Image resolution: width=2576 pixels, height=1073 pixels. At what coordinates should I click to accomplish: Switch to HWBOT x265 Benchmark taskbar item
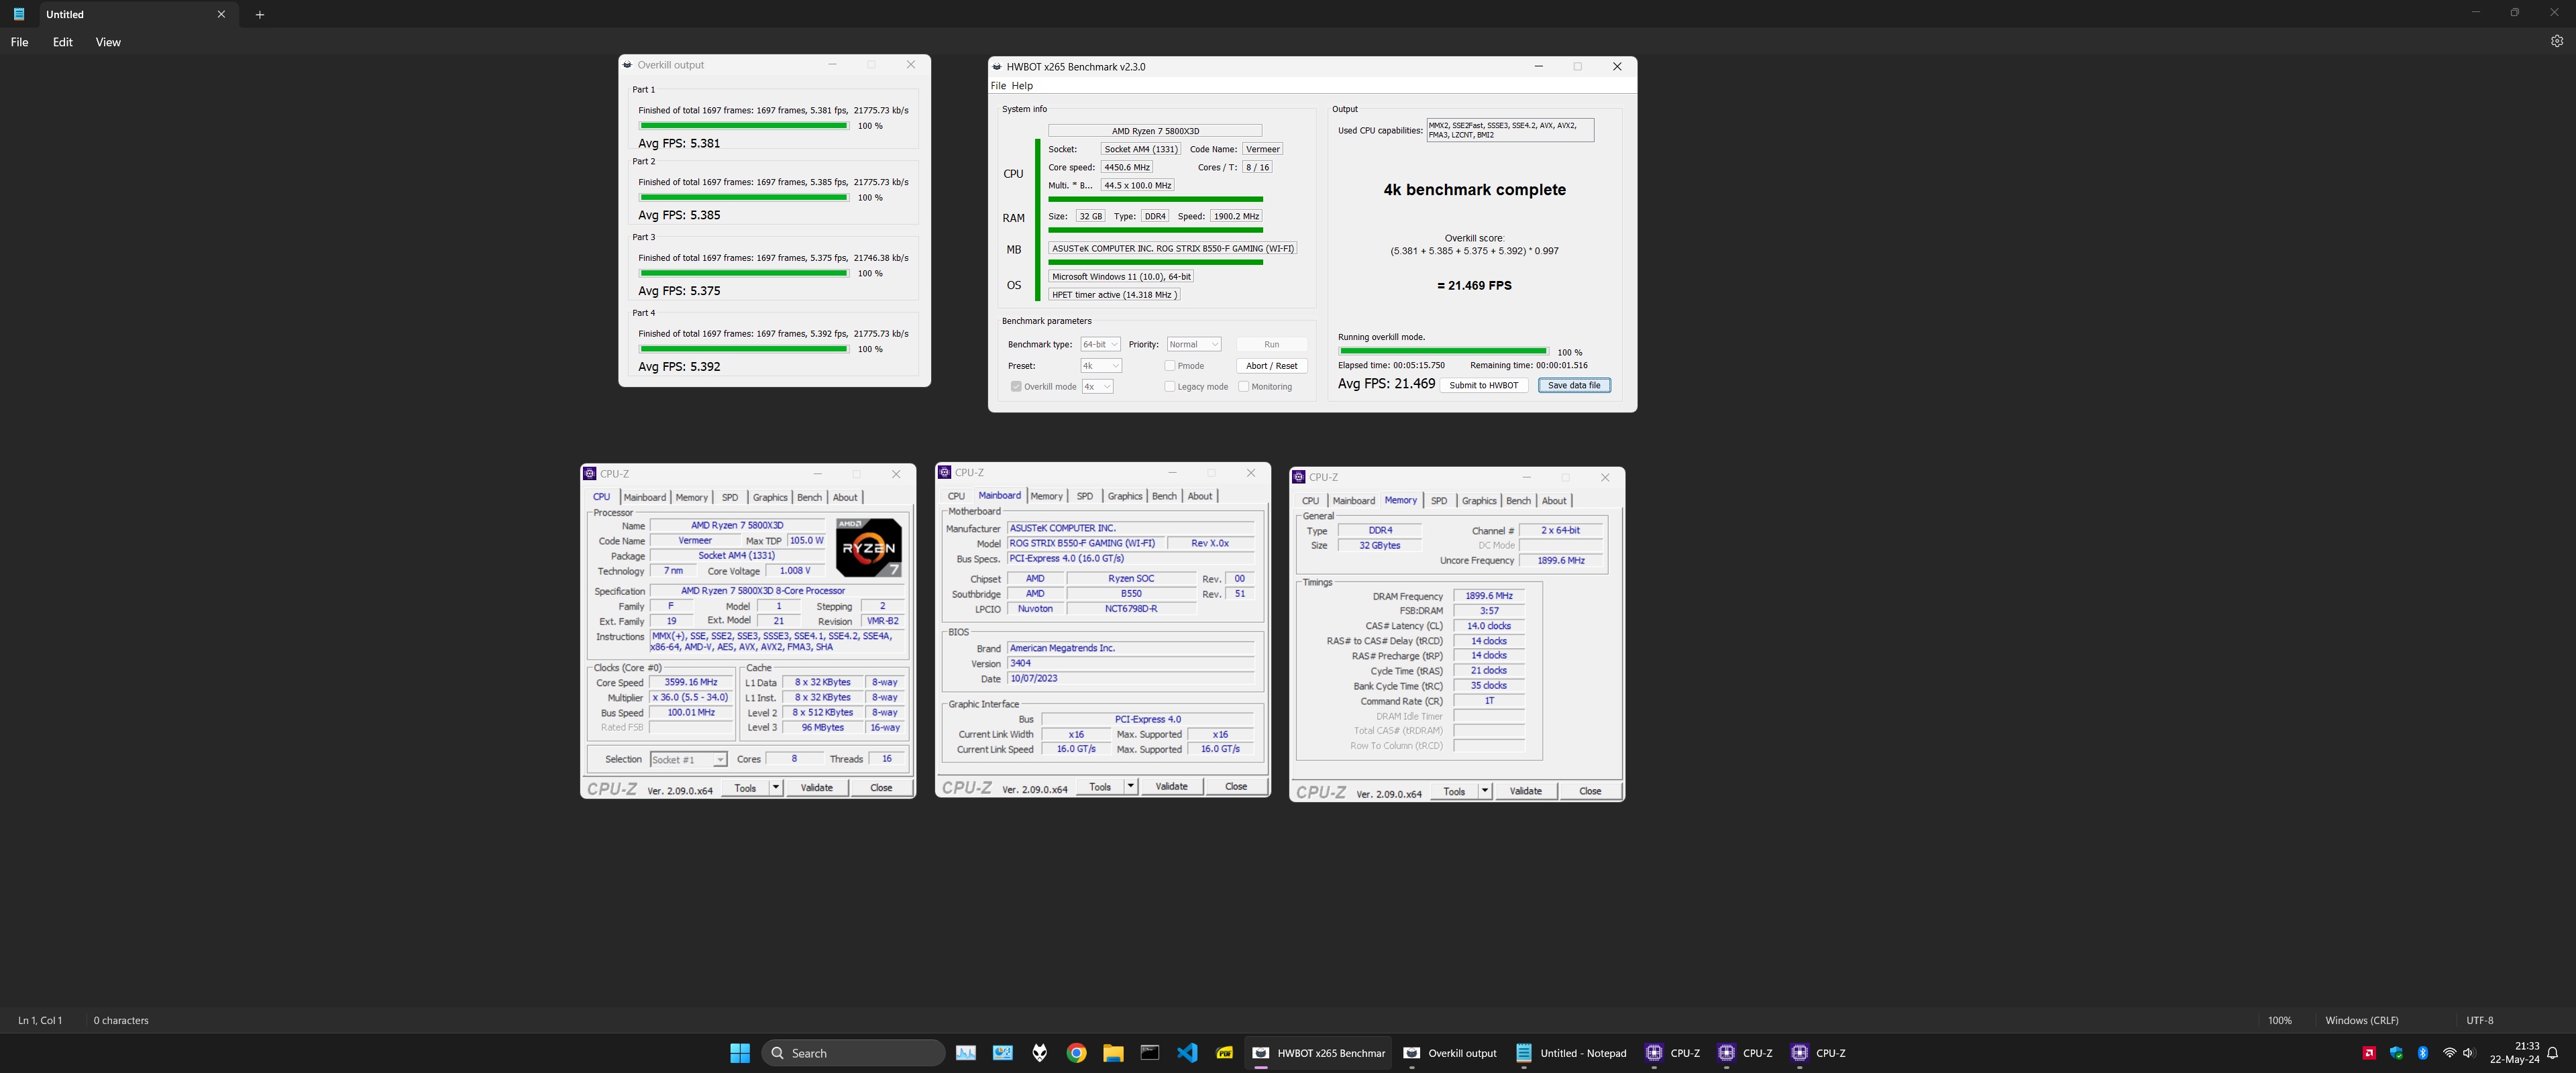(x=1318, y=1053)
